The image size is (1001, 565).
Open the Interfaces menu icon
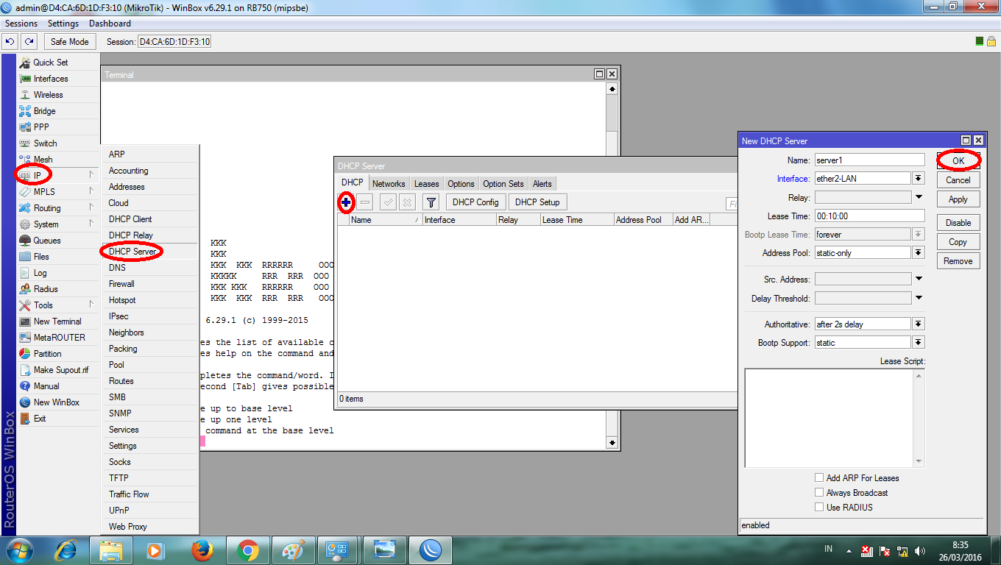pos(25,79)
